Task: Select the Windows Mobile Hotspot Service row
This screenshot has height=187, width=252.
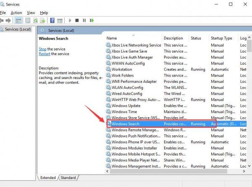Action: pos(176,154)
